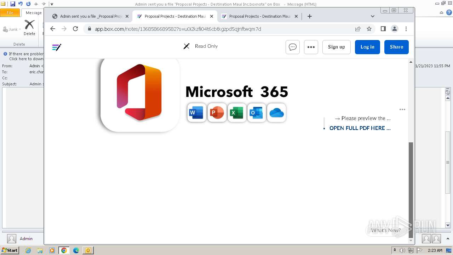Go back with the browser back arrow
The height and width of the screenshot is (255, 453).
[53, 29]
